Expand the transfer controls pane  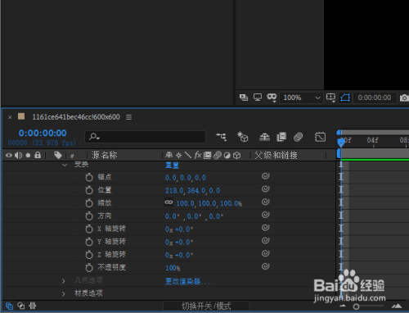coord(21,306)
